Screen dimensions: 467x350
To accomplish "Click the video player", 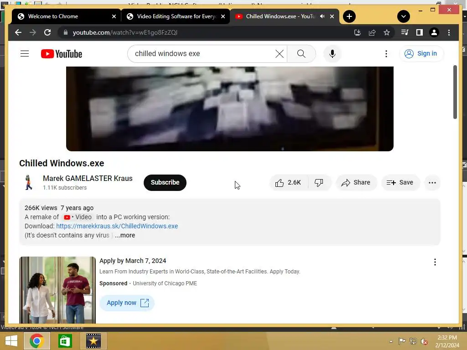I will point(230,108).
